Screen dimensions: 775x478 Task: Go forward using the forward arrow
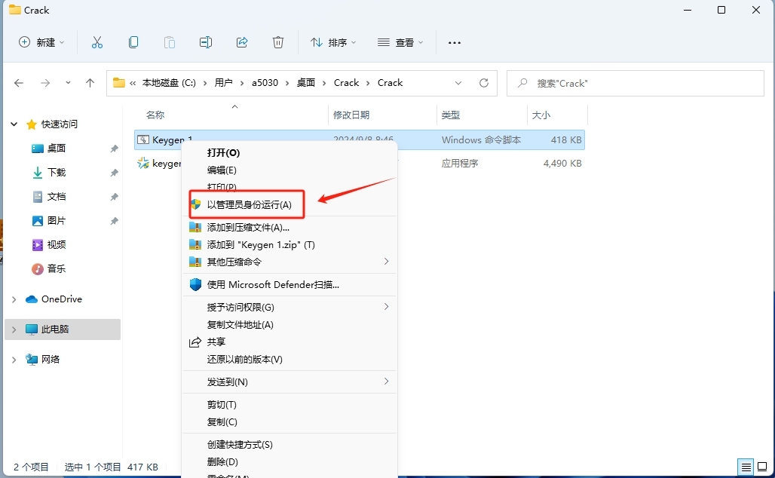tap(45, 83)
